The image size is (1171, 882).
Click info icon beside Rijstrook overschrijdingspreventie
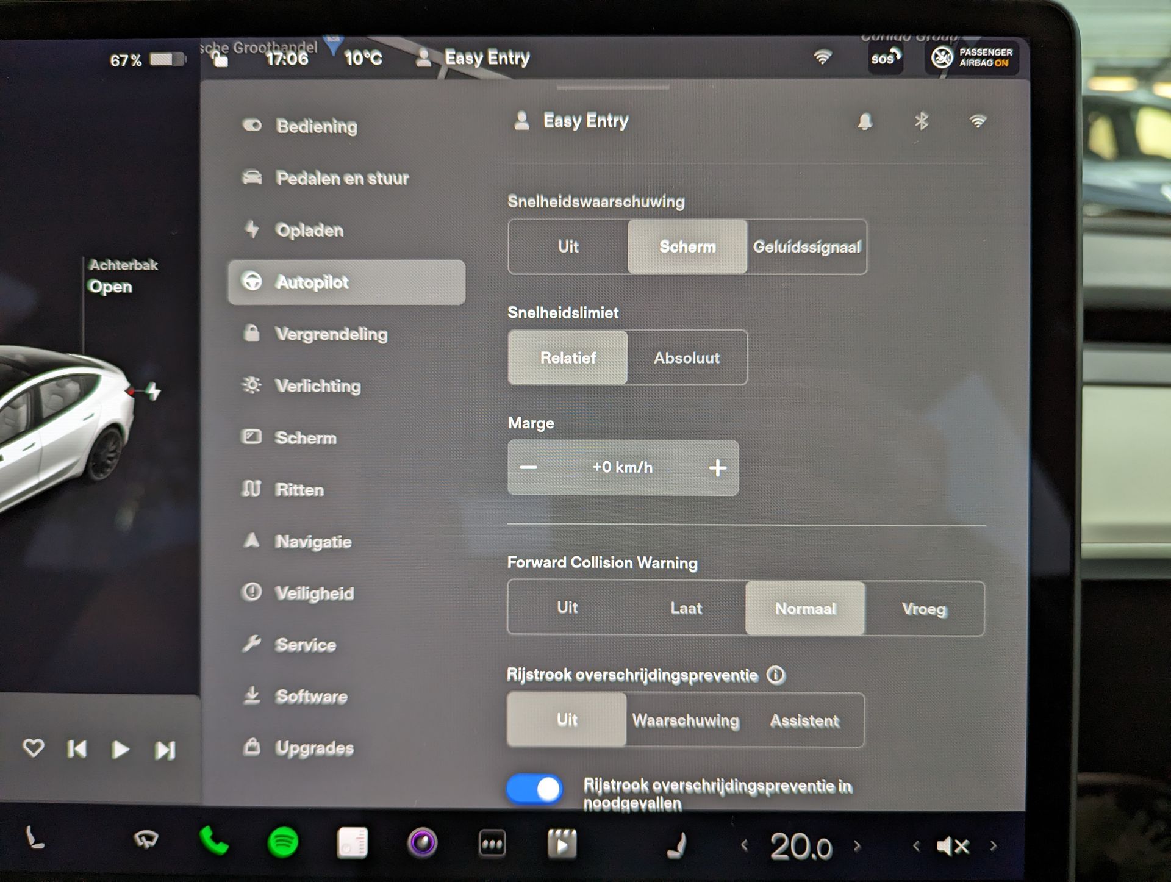[x=776, y=675]
